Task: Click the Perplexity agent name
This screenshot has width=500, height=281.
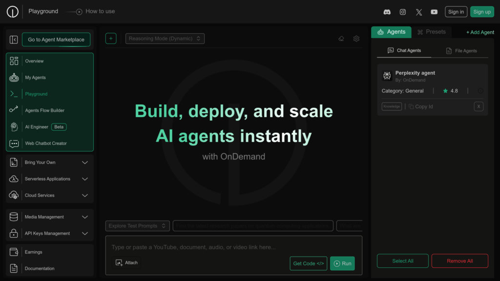Action: (x=415, y=73)
